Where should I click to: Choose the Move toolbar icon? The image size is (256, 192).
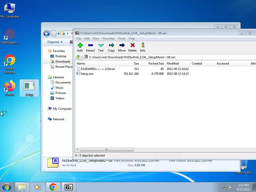122,47
